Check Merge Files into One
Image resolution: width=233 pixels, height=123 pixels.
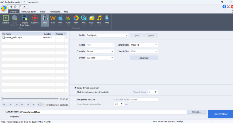75,99
